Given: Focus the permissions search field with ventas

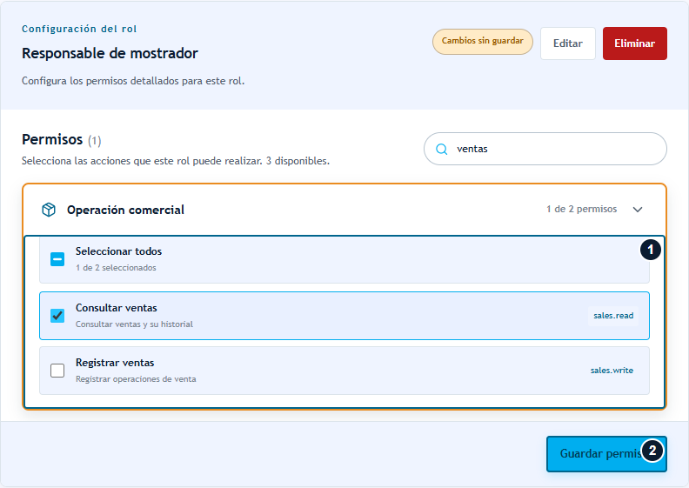Looking at the screenshot, I should click(545, 149).
